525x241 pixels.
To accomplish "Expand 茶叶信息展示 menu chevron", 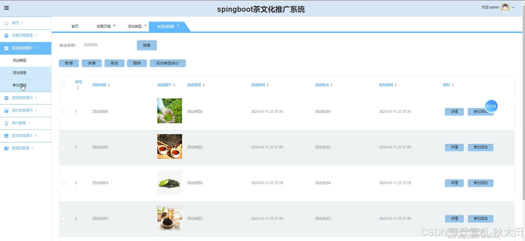I will point(36,110).
